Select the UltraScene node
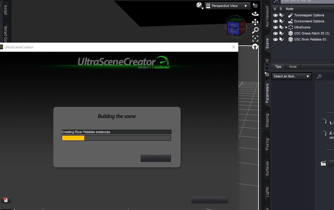The image size is (334, 210). [x=302, y=27]
